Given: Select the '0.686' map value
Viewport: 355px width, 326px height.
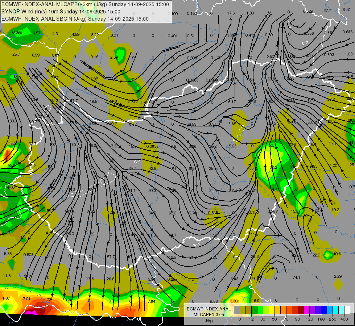Looking at the screenshot, I should coord(347,32).
